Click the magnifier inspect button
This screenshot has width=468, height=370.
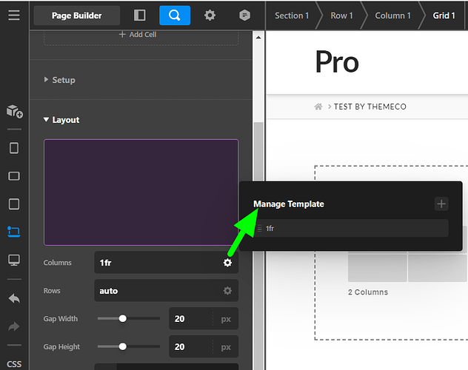(x=174, y=16)
